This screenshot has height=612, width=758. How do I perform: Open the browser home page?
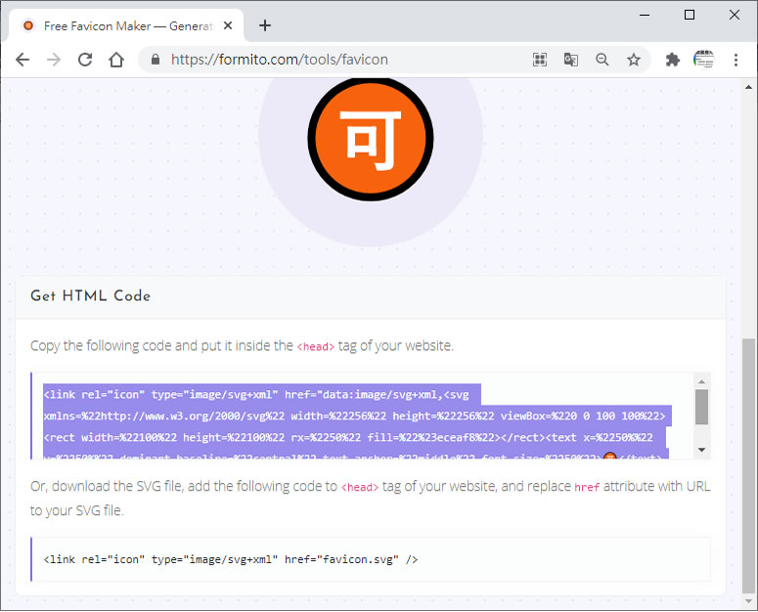click(x=116, y=60)
